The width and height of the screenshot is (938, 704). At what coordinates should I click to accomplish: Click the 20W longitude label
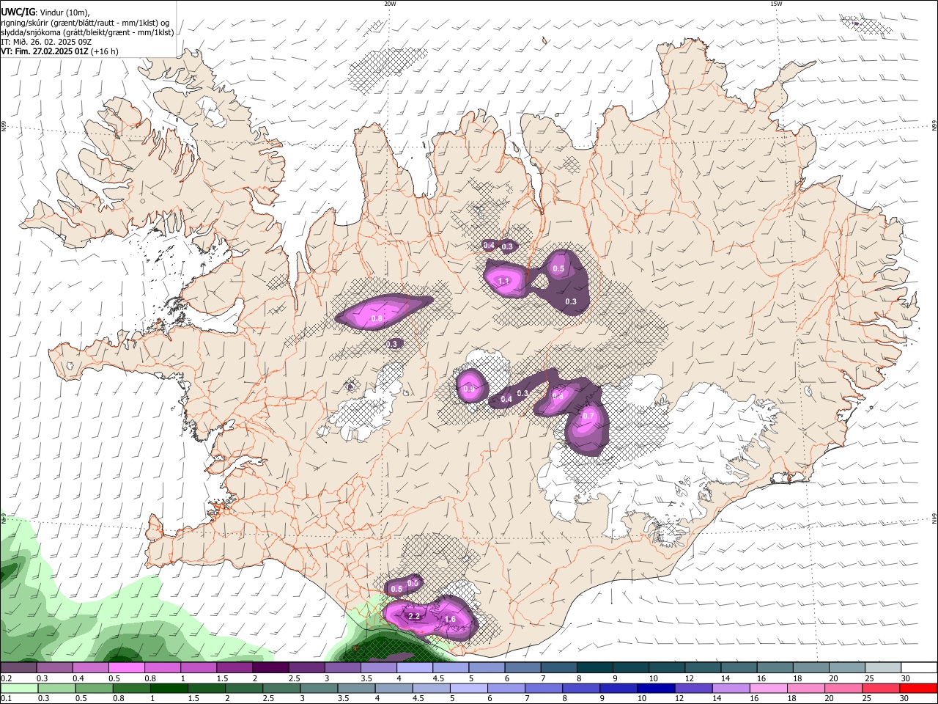[390, 4]
